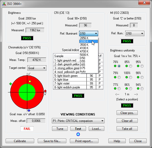Select the radio button for 94% position
Viewport: 152px width, 148px height.
click(x=142, y=89)
